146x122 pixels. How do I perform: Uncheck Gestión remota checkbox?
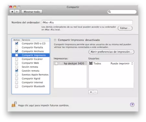[17, 71]
